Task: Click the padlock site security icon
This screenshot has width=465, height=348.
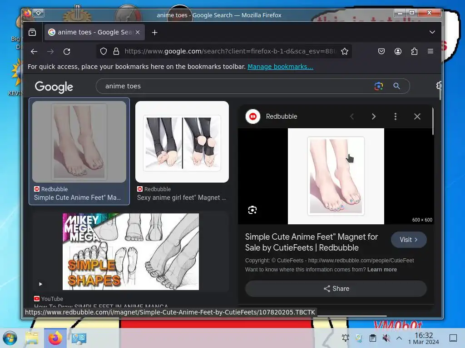Action: tap(116, 52)
